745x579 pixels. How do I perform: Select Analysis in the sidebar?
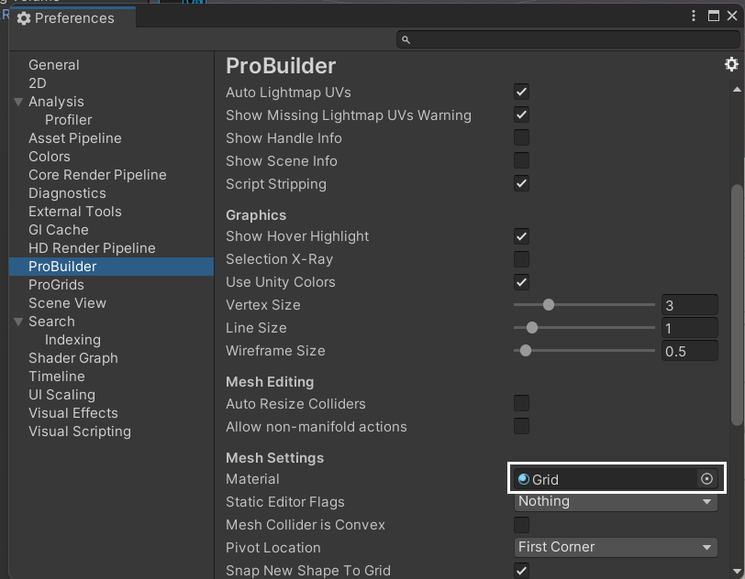56,102
